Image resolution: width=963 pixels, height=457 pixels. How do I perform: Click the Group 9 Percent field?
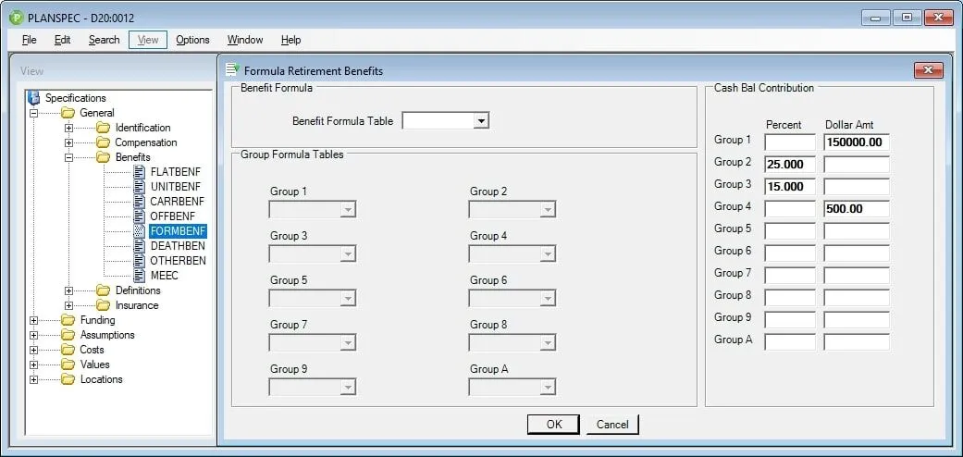[790, 320]
